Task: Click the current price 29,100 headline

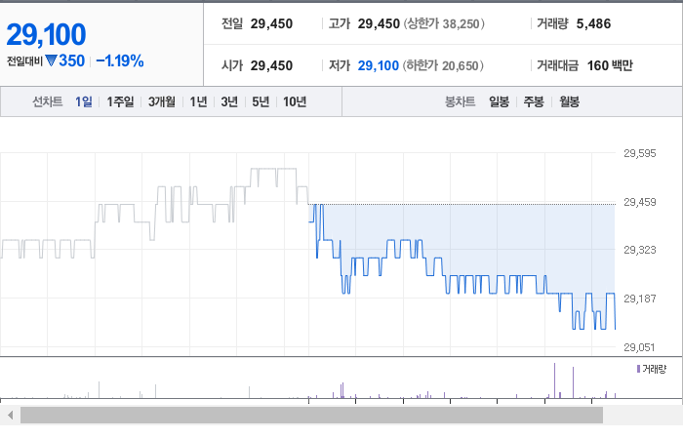Action: 46,34
